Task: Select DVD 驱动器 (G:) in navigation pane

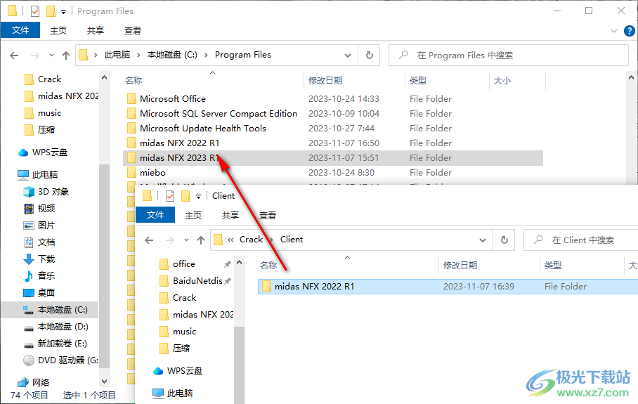Action: tap(60, 360)
